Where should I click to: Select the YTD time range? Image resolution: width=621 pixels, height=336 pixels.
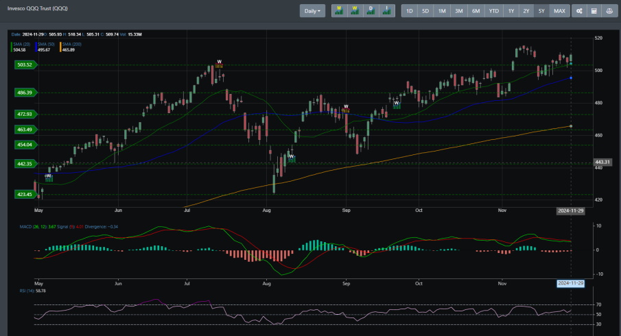coord(493,11)
